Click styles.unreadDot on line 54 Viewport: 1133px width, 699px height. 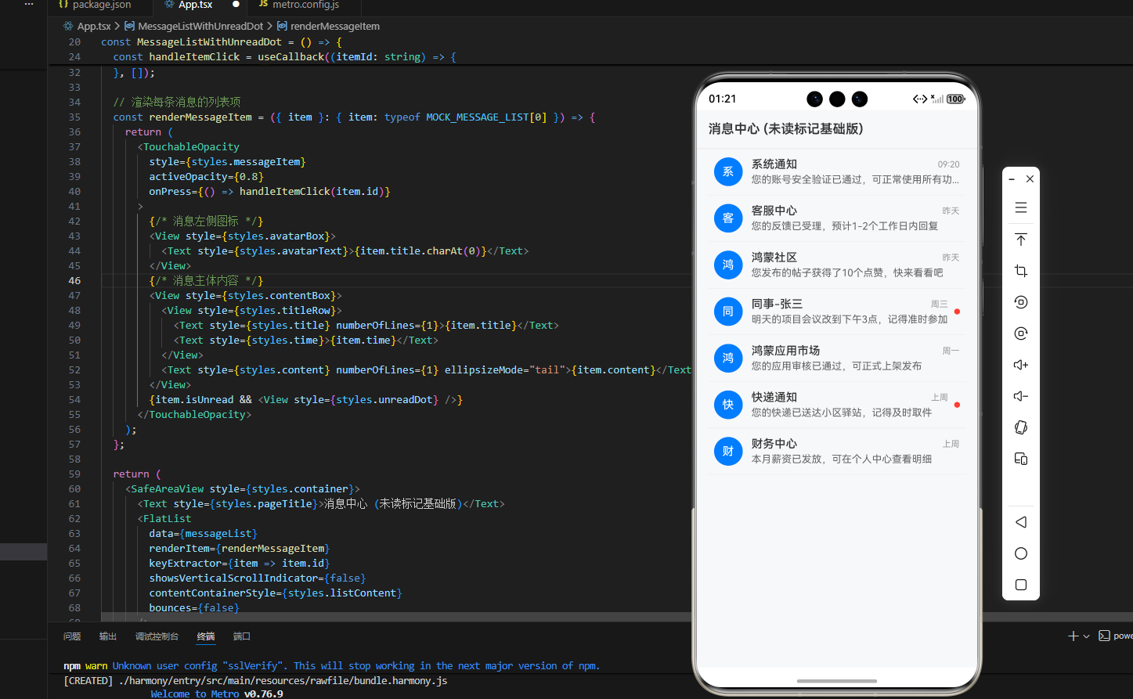coord(384,399)
